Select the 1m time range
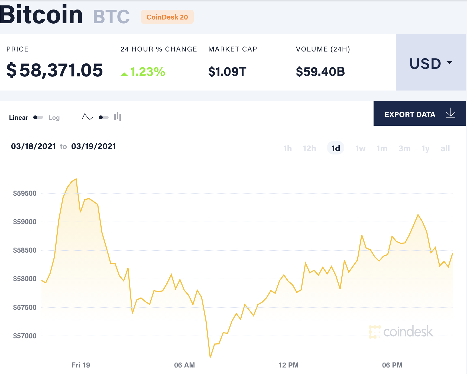The width and height of the screenshot is (467, 374). tap(382, 148)
